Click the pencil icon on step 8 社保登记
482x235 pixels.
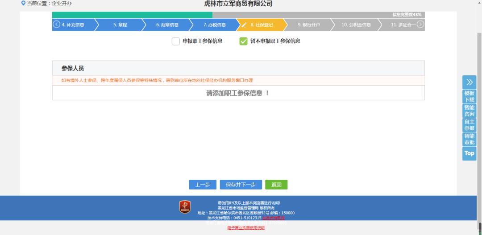[244, 25]
